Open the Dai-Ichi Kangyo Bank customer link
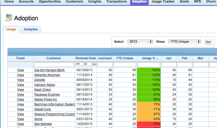The height and width of the screenshot is (128, 217). click(49, 70)
